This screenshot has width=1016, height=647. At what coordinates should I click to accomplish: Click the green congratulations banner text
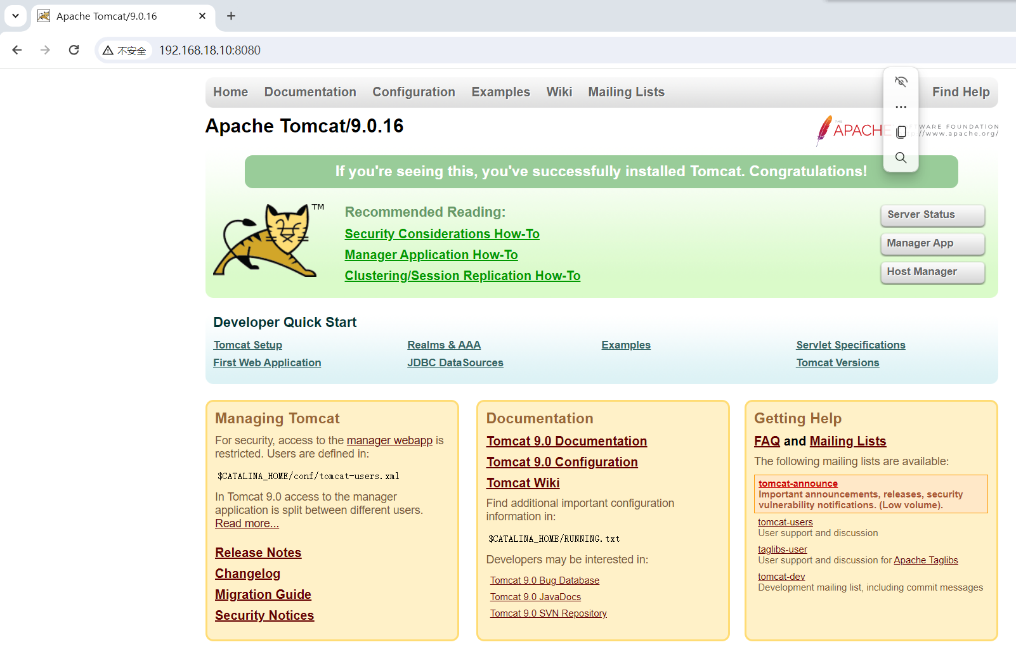coord(601,171)
